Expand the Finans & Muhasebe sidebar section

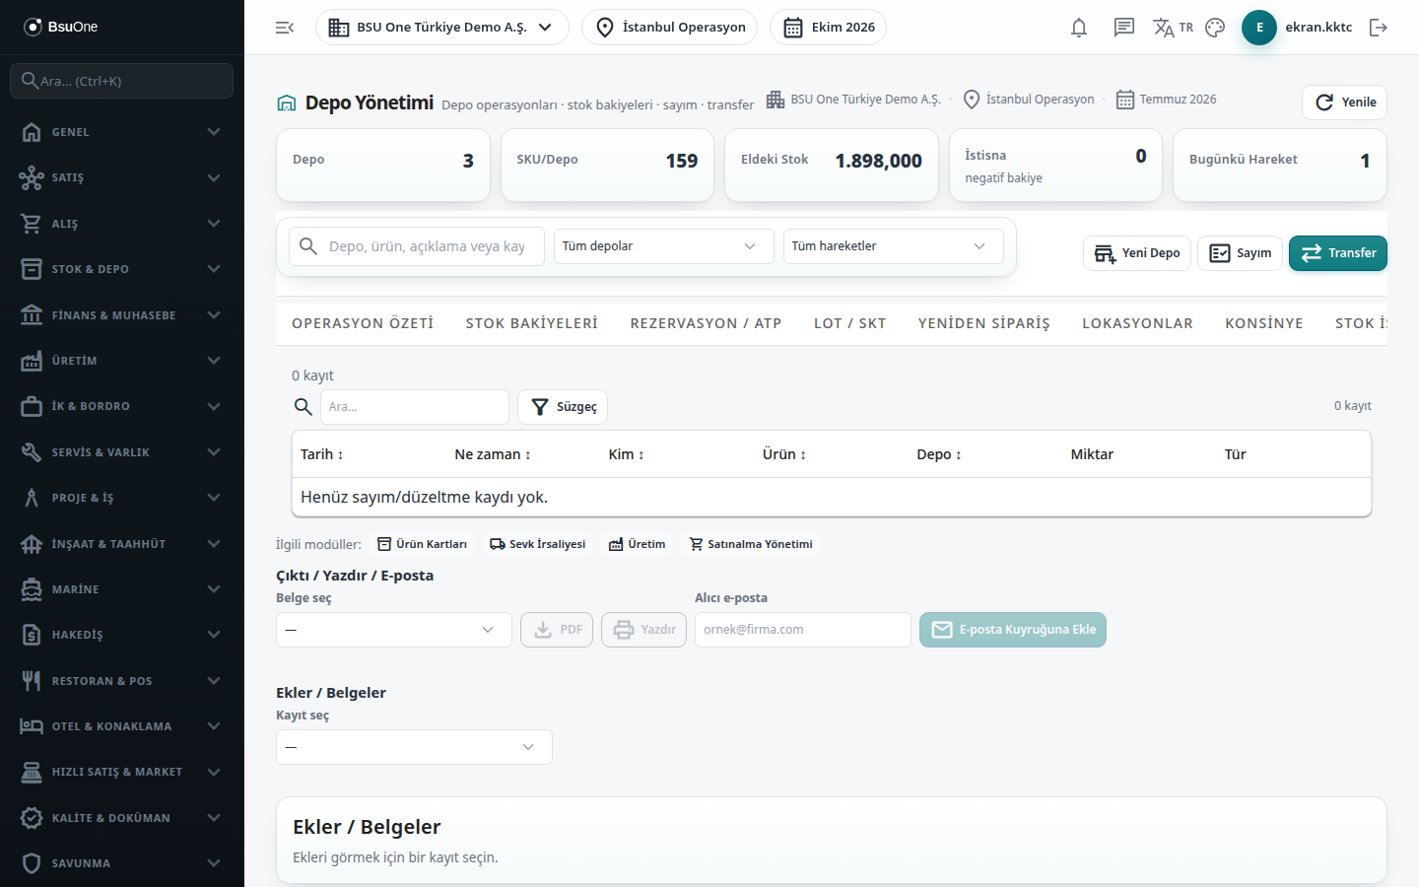[x=122, y=315]
